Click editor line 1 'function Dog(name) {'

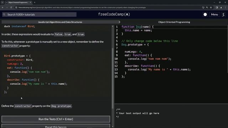138,27
